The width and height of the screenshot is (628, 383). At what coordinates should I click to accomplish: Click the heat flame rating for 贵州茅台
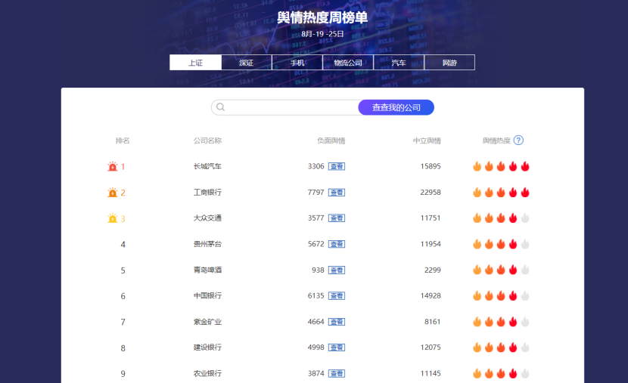pos(501,244)
